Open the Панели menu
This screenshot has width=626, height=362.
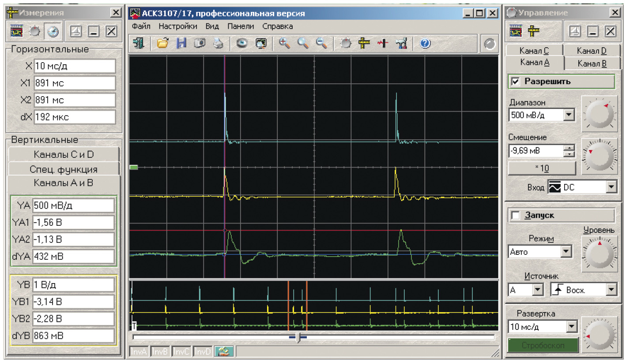point(241,26)
